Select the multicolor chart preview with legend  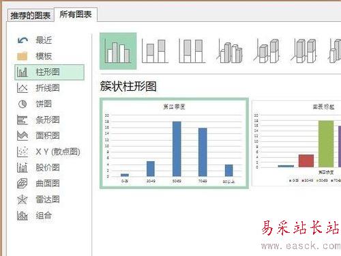pos(297,143)
